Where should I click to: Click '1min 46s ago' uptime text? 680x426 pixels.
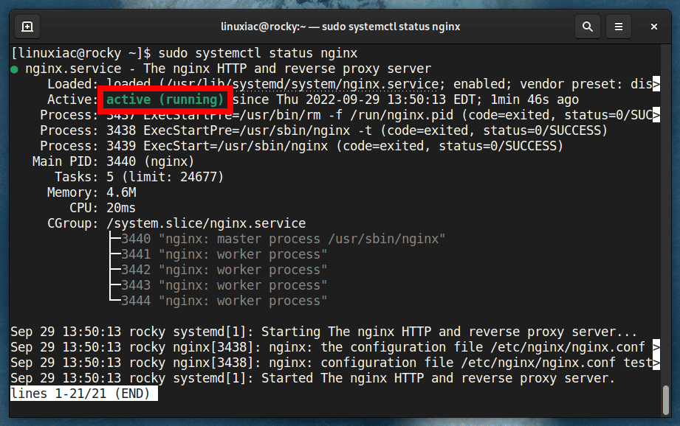[x=535, y=99]
